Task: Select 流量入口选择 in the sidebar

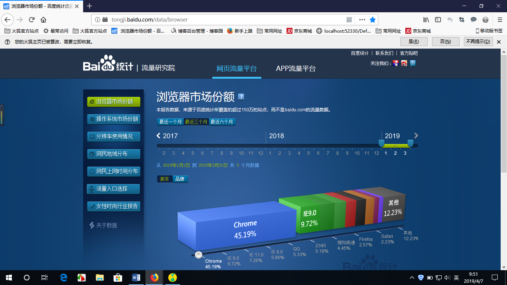Action: click(x=114, y=189)
